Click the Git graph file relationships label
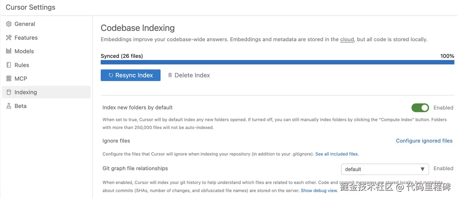Screen dimensions: 457x198 135,168
